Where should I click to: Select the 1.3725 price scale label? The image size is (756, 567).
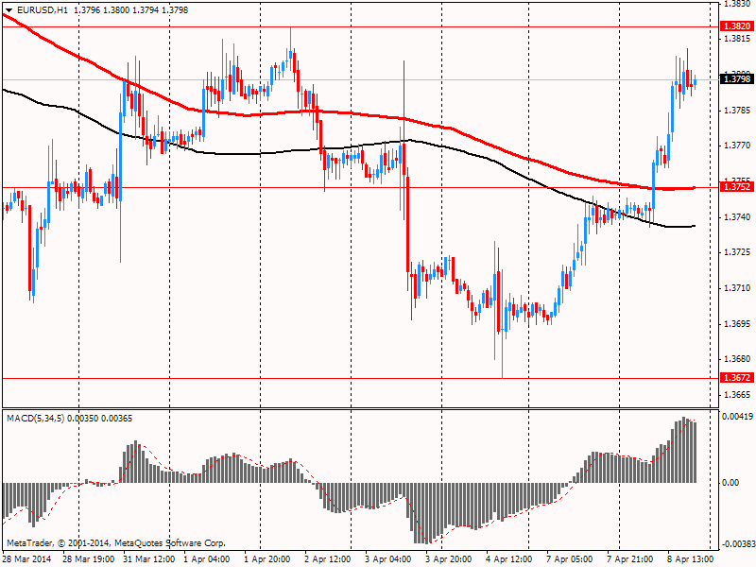pyautogui.click(x=738, y=252)
